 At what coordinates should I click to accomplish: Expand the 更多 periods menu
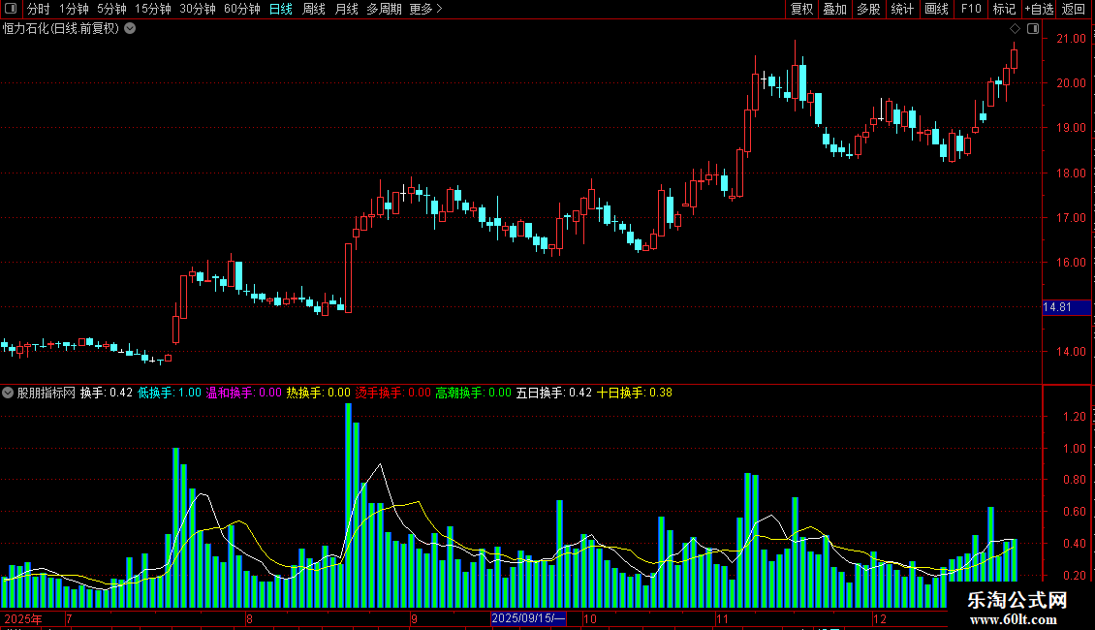coord(426,9)
